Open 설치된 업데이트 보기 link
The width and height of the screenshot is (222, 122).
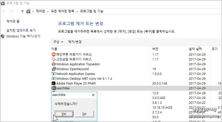coord(21,30)
